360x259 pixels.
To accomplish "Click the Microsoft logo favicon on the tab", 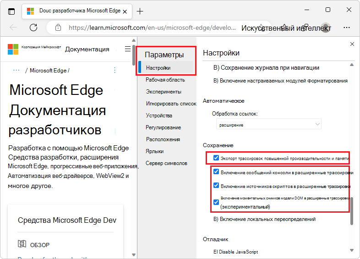I will [x=30, y=11].
